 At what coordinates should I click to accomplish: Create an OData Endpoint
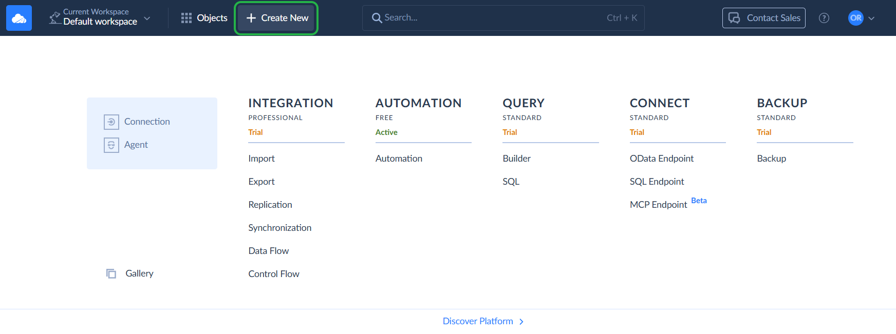[662, 159]
